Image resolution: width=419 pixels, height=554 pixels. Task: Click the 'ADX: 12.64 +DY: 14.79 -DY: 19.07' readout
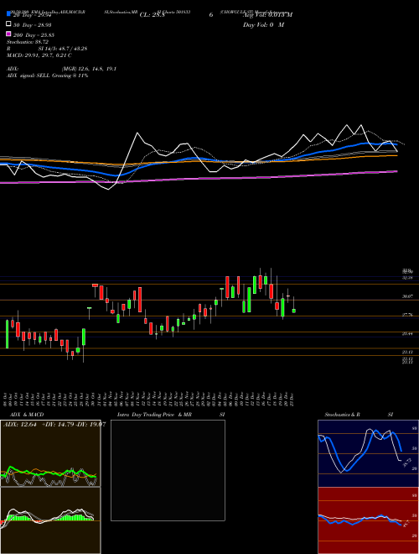coord(54,425)
